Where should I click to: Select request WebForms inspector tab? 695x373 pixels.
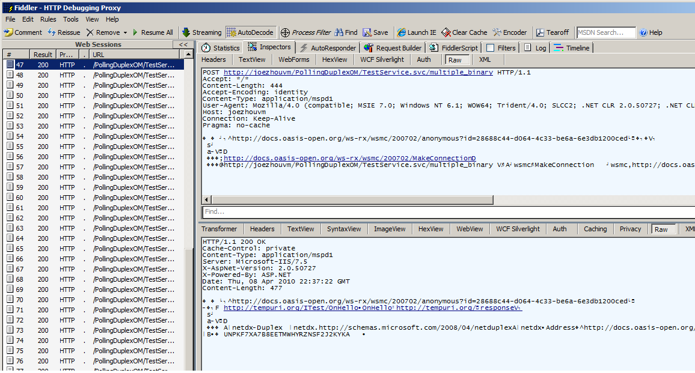294,59
